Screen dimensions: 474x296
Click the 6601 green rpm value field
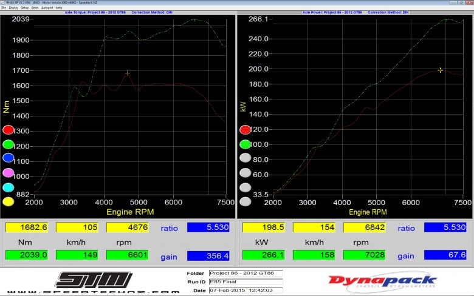[127, 255]
